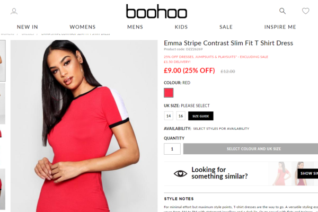Open the wishlist heart icon

tap(305, 11)
